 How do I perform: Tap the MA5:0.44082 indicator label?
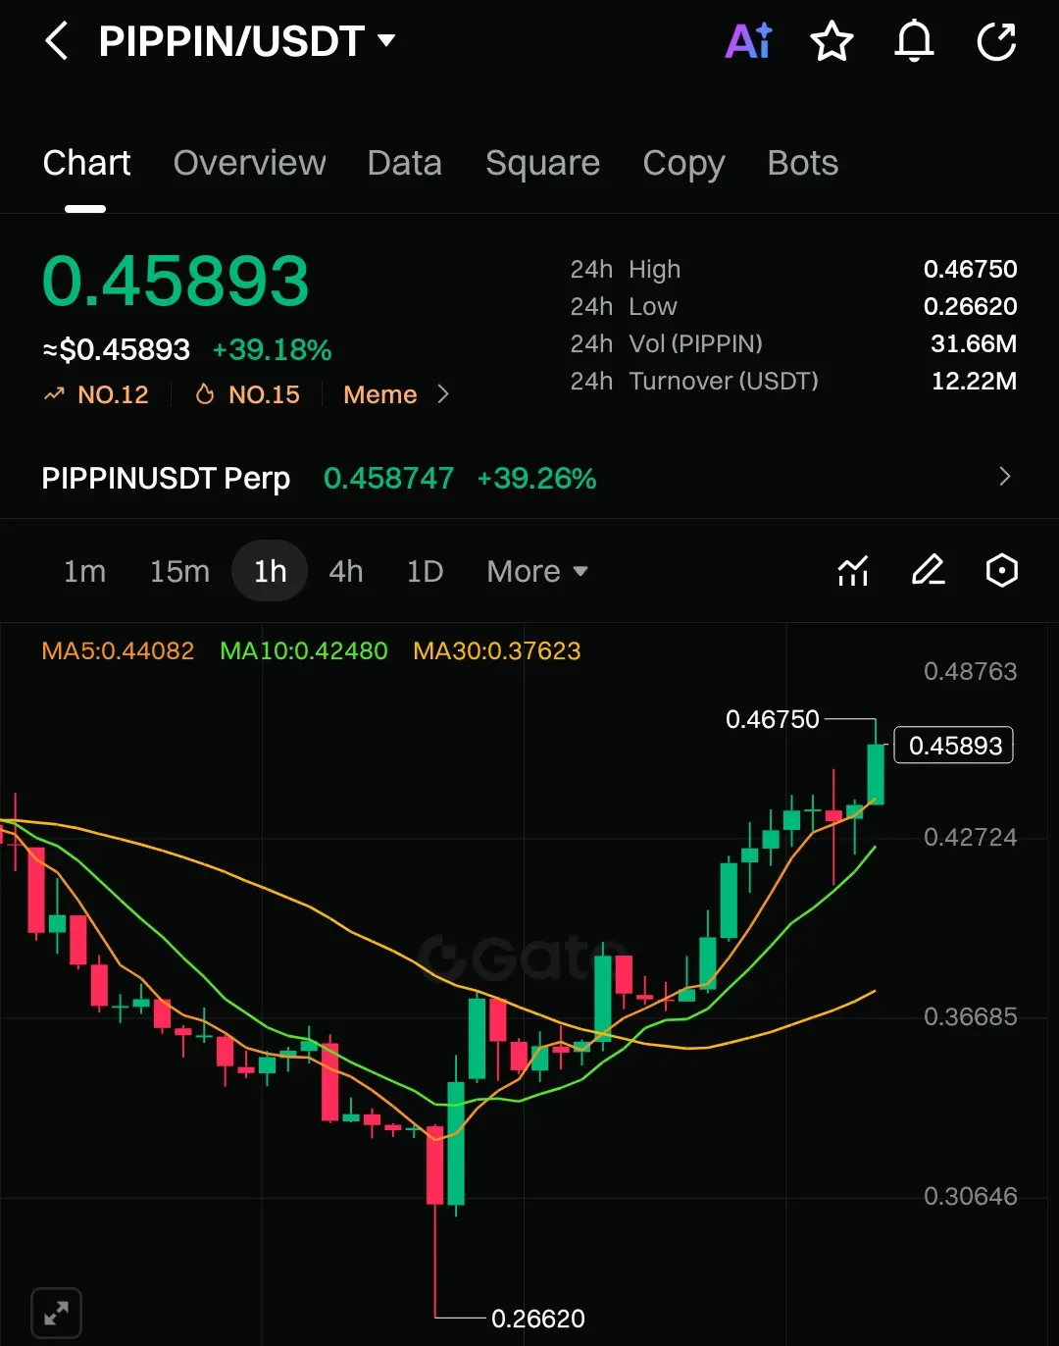[118, 650]
